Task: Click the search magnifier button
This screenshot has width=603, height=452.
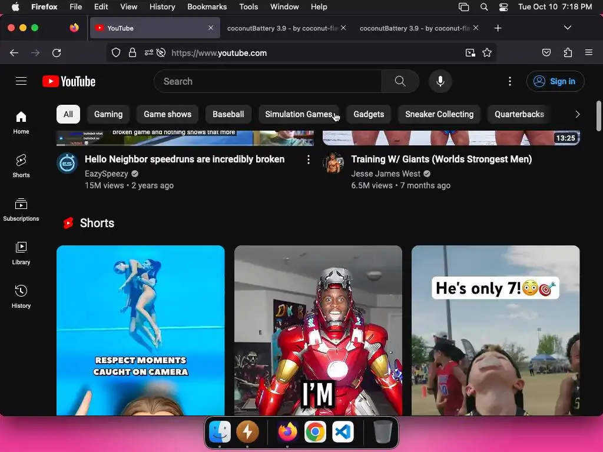Action: point(400,81)
